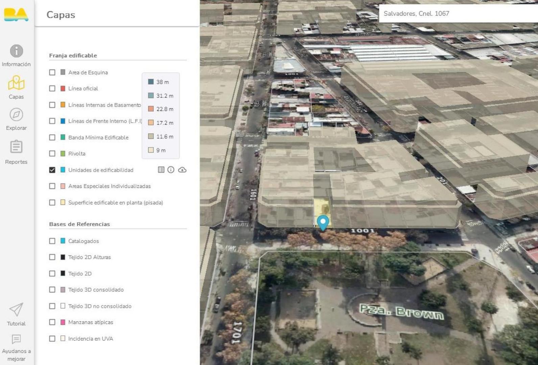538x365 pixels.
Task: Open table icon for Unidades de edificabilidad
Action: [x=161, y=170]
